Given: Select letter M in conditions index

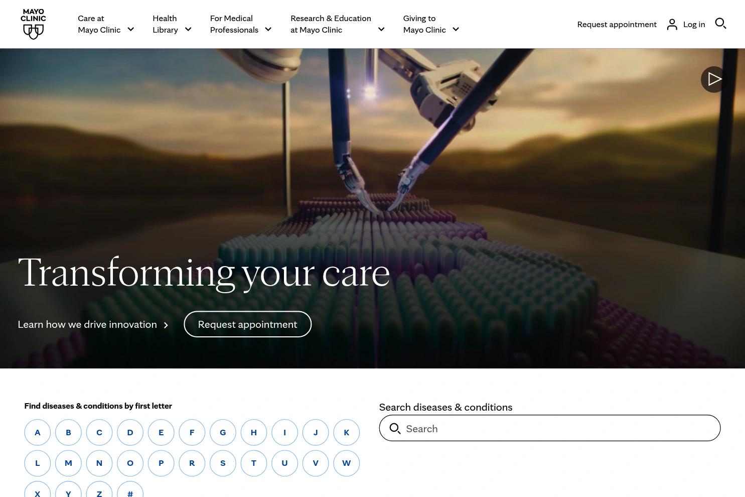Looking at the screenshot, I should [68, 463].
